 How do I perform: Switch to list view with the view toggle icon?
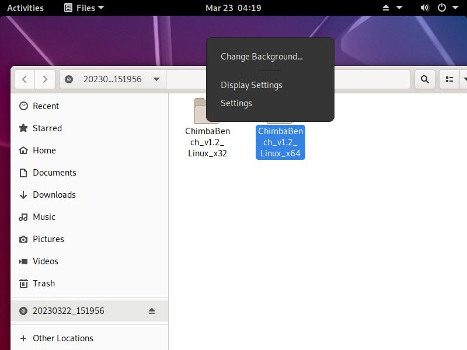tap(449, 79)
